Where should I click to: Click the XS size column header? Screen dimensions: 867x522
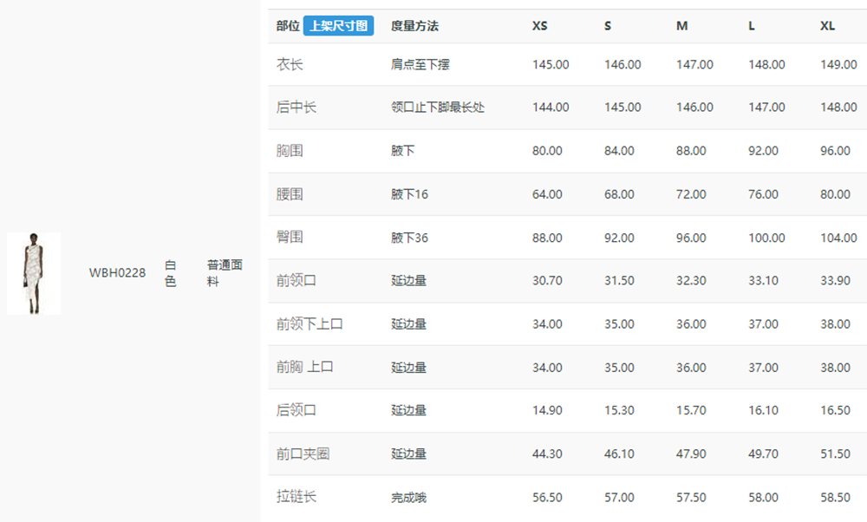[539, 26]
